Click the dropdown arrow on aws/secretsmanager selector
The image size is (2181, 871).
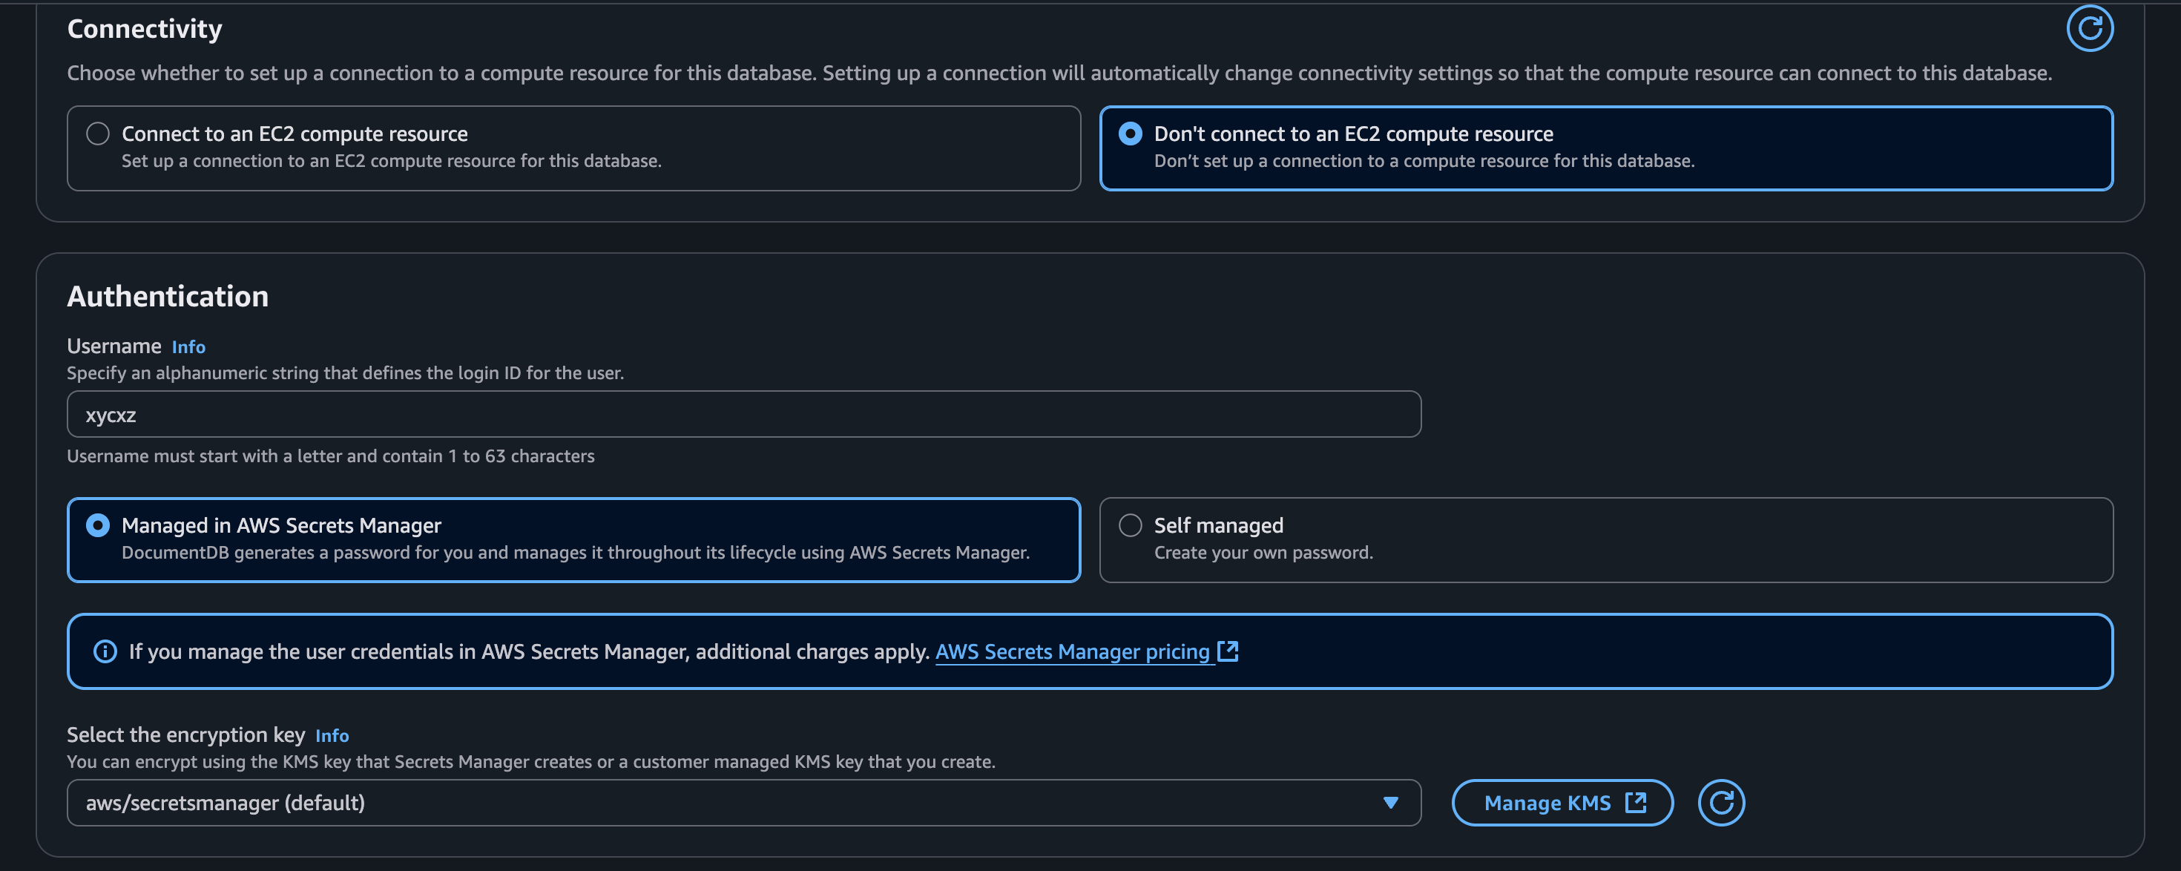pyautogui.click(x=1390, y=803)
